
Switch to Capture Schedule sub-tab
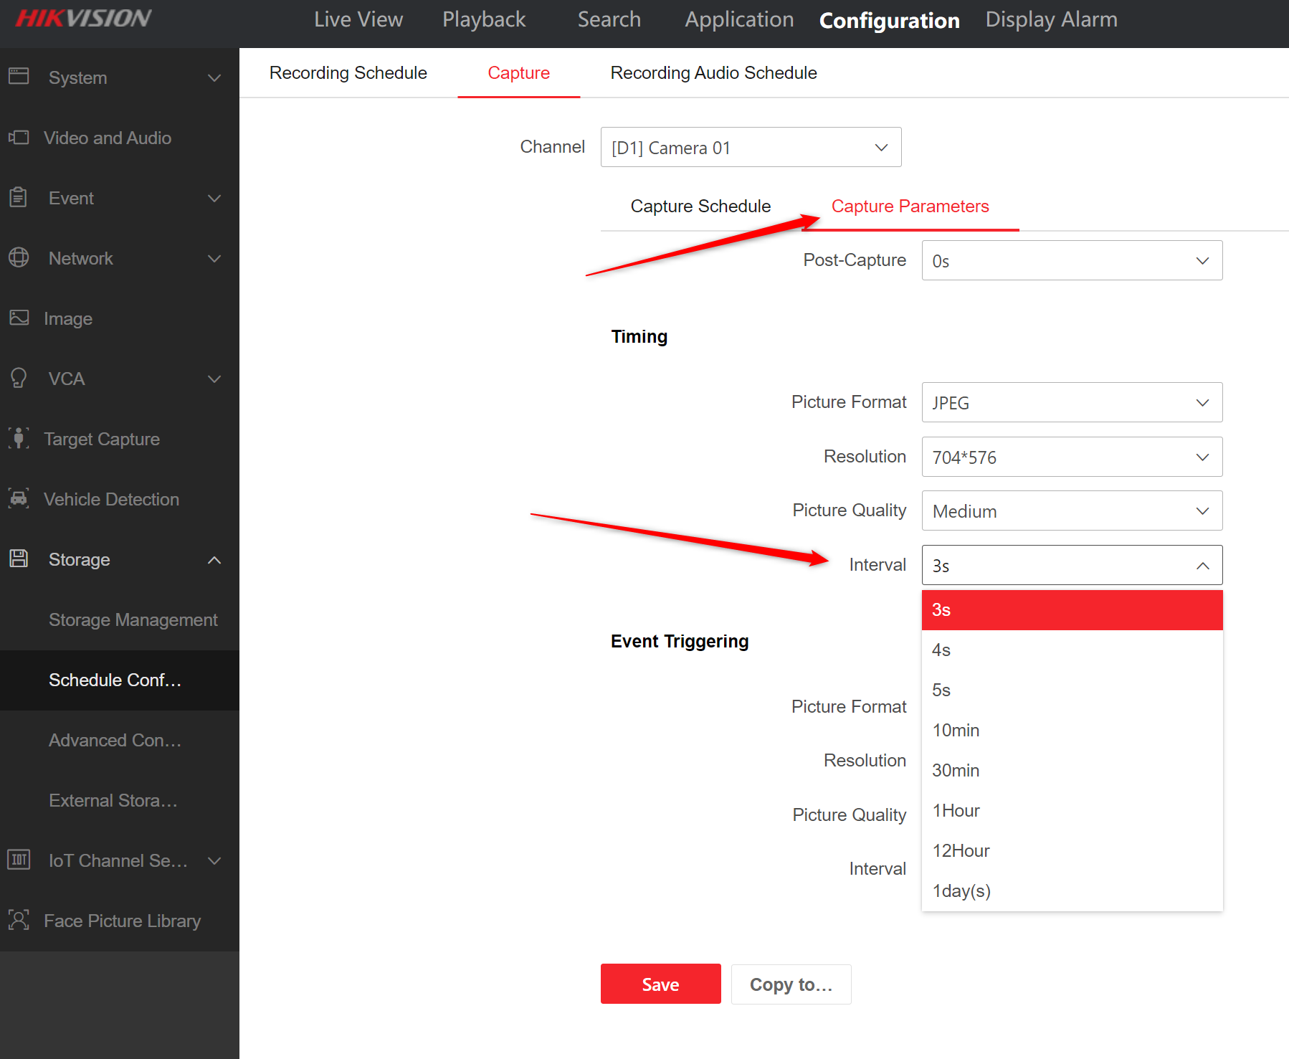click(x=700, y=206)
